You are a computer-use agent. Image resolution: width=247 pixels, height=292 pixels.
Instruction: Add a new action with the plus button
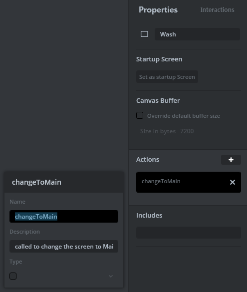[x=231, y=160]
